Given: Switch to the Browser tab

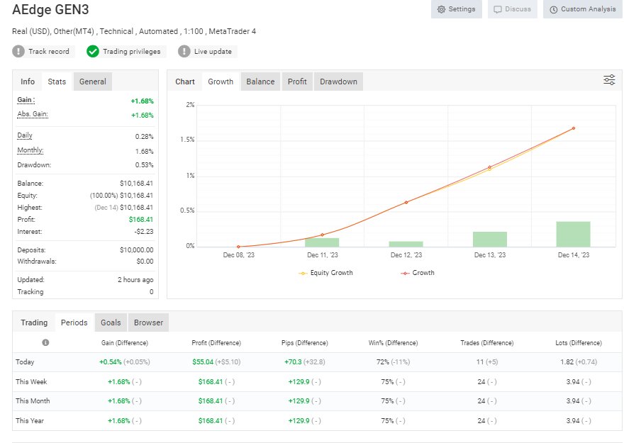Looking at the screenshot, I should pos(147,321).
